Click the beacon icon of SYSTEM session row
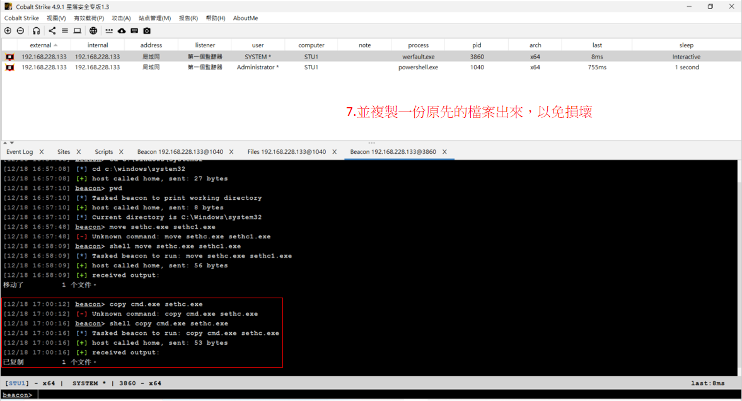This screenshot has height=401, width=742. tap(9, 57)
